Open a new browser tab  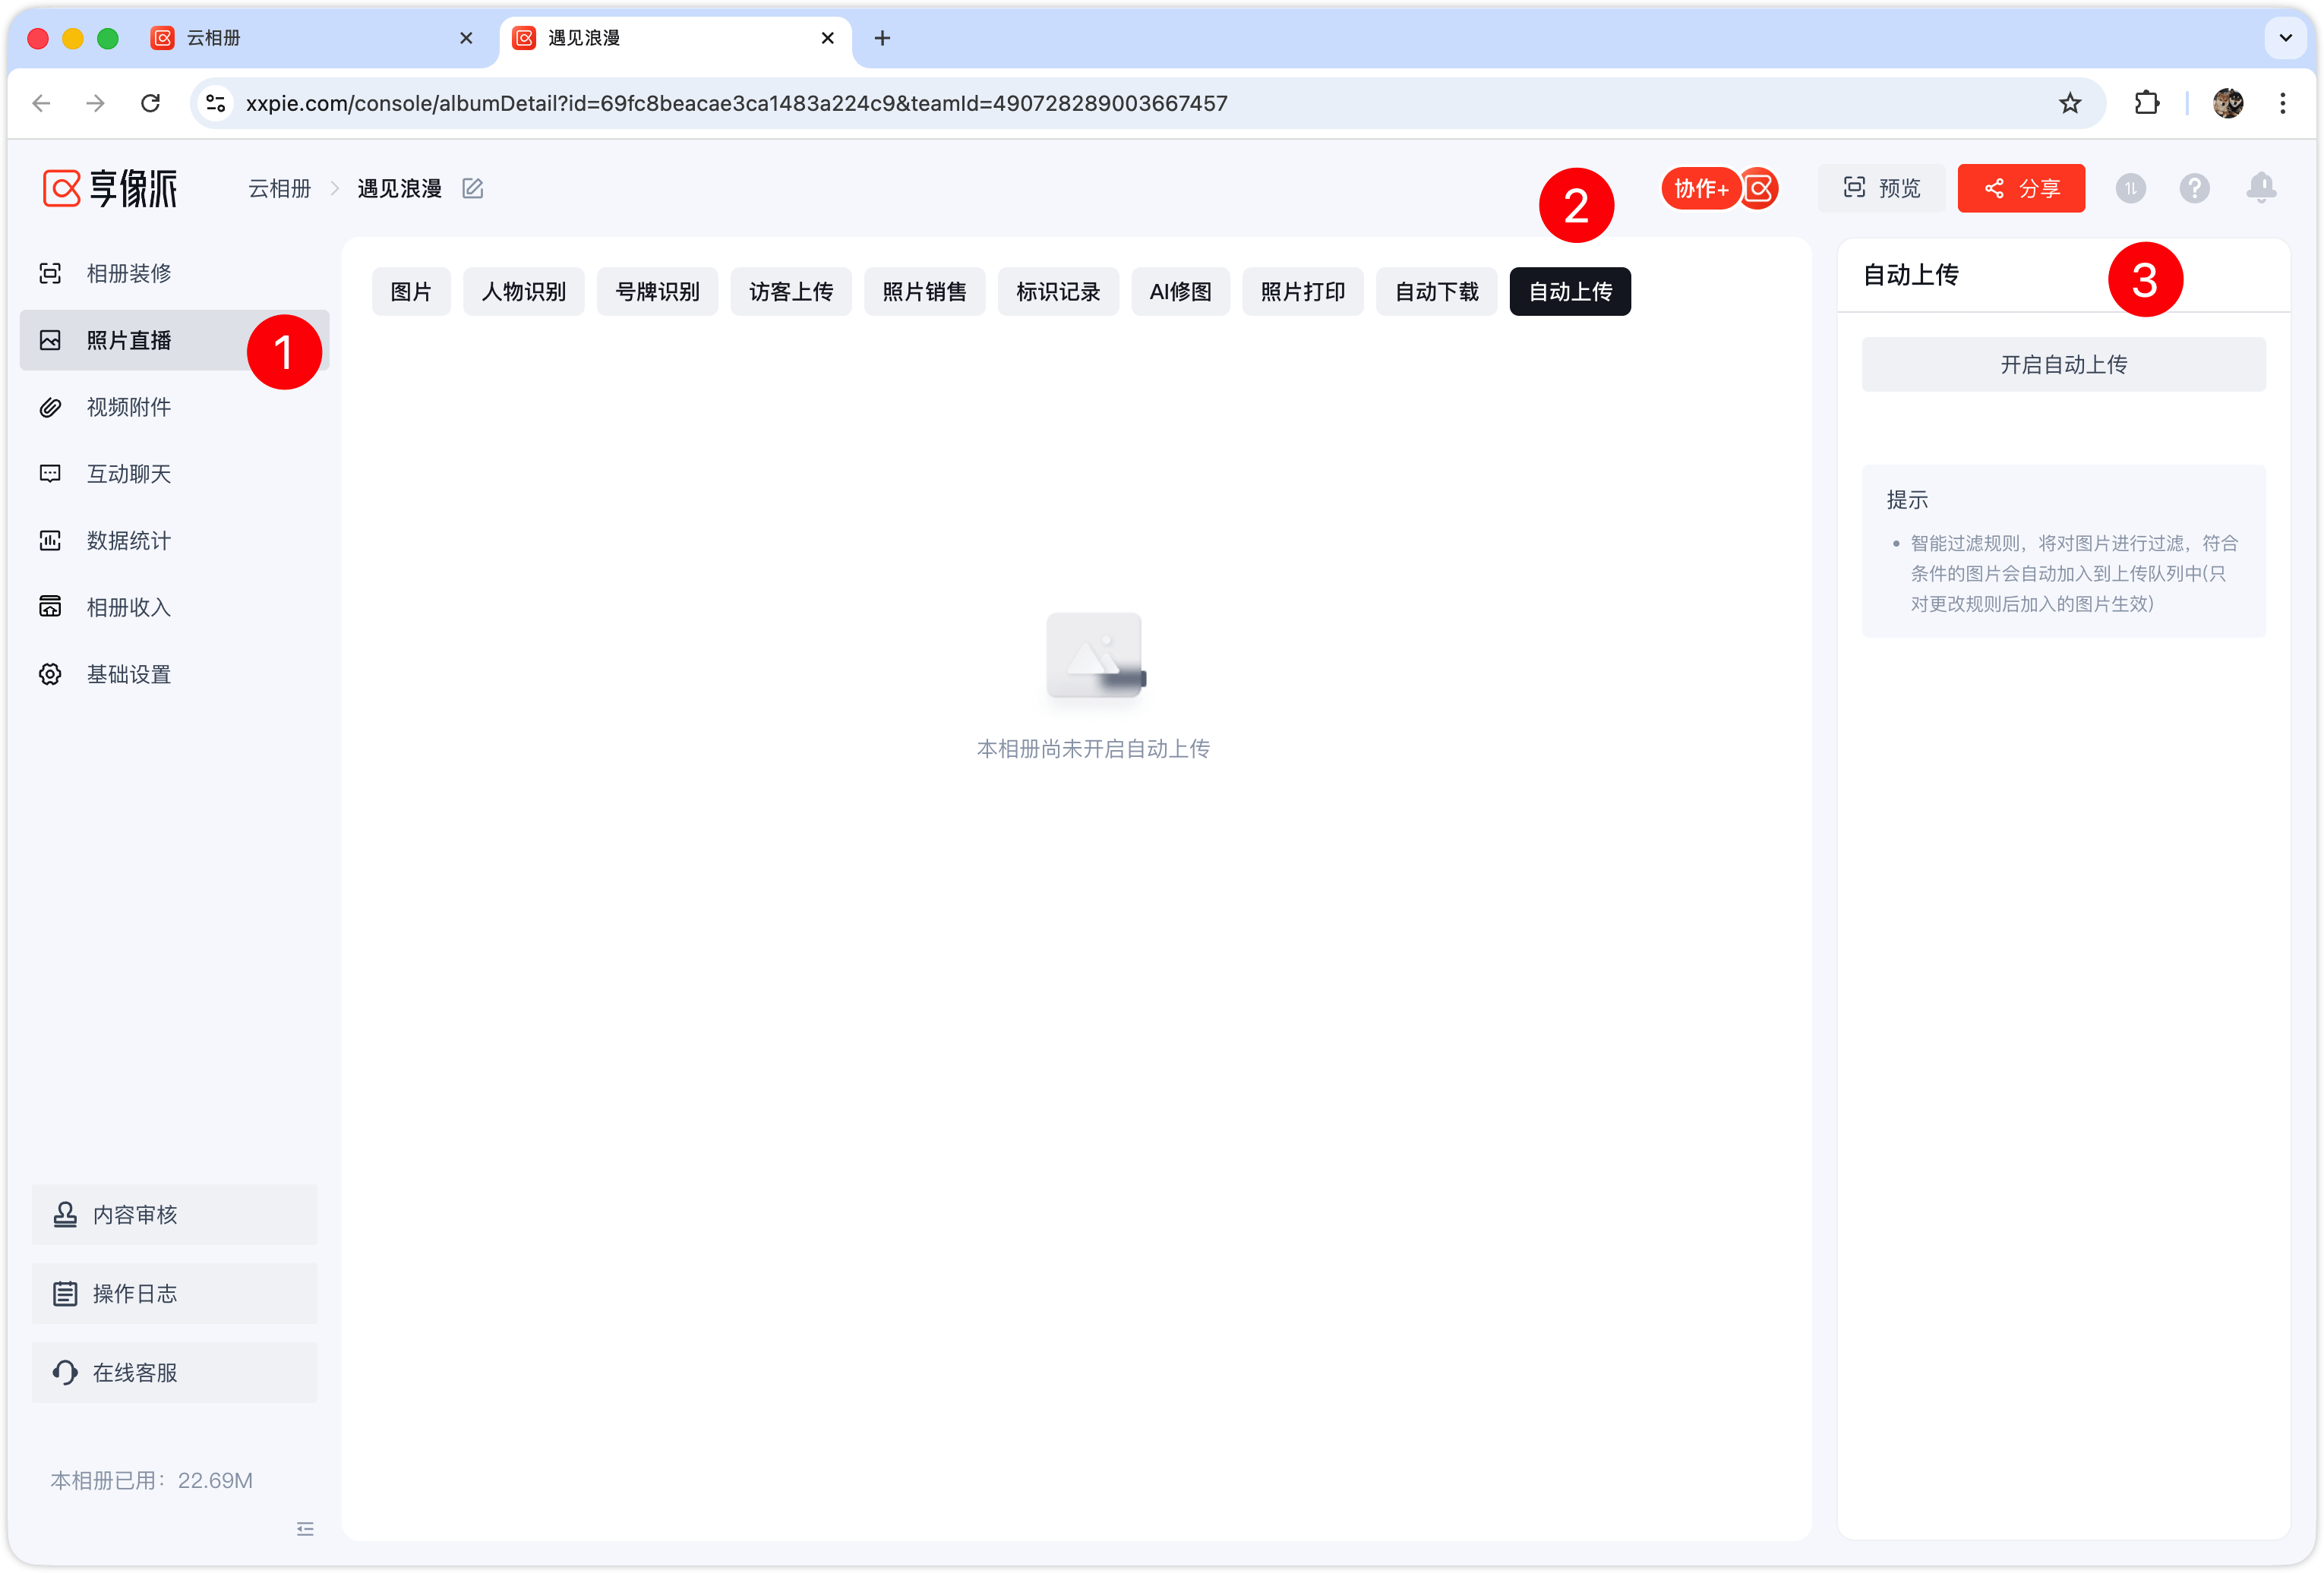[882, 38]
